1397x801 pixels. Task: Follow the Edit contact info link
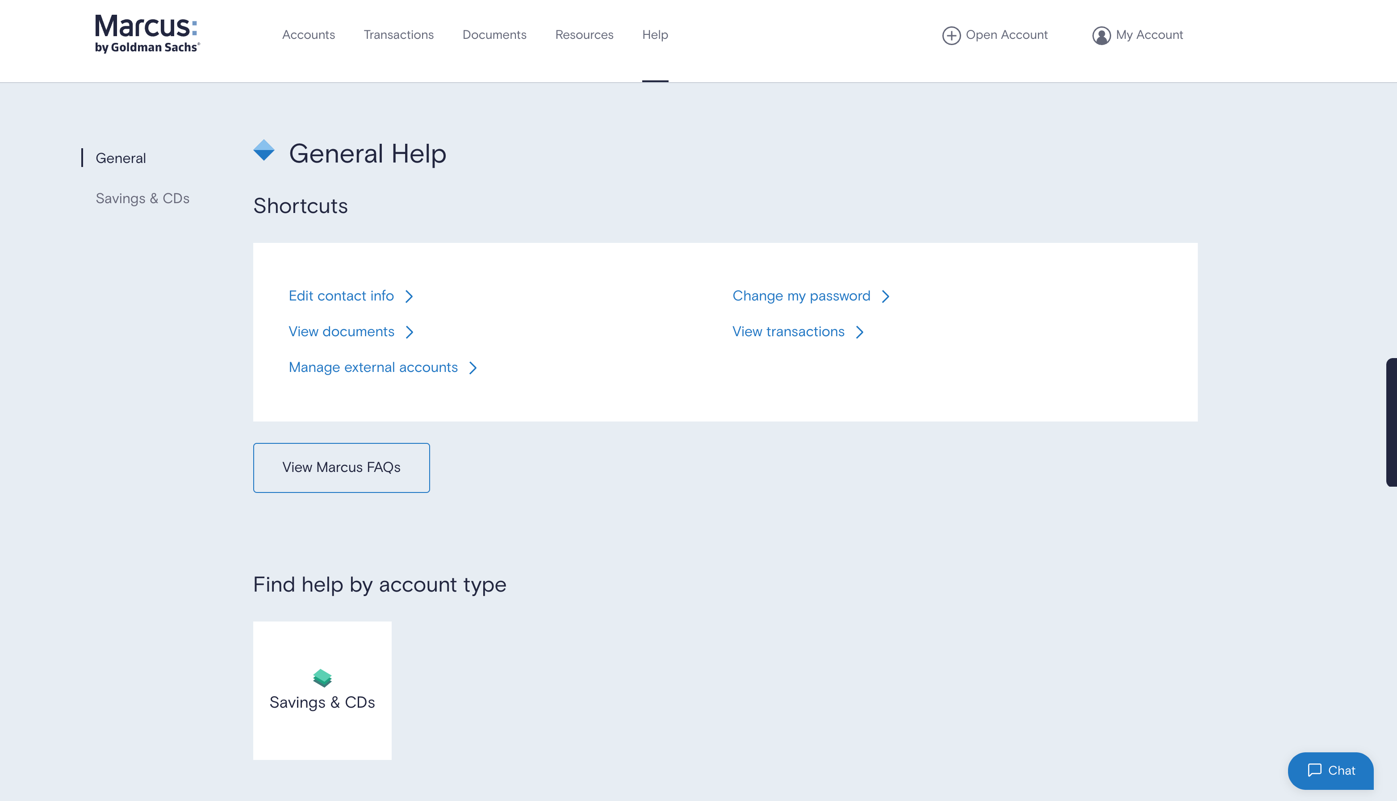(x=341, y=296)
